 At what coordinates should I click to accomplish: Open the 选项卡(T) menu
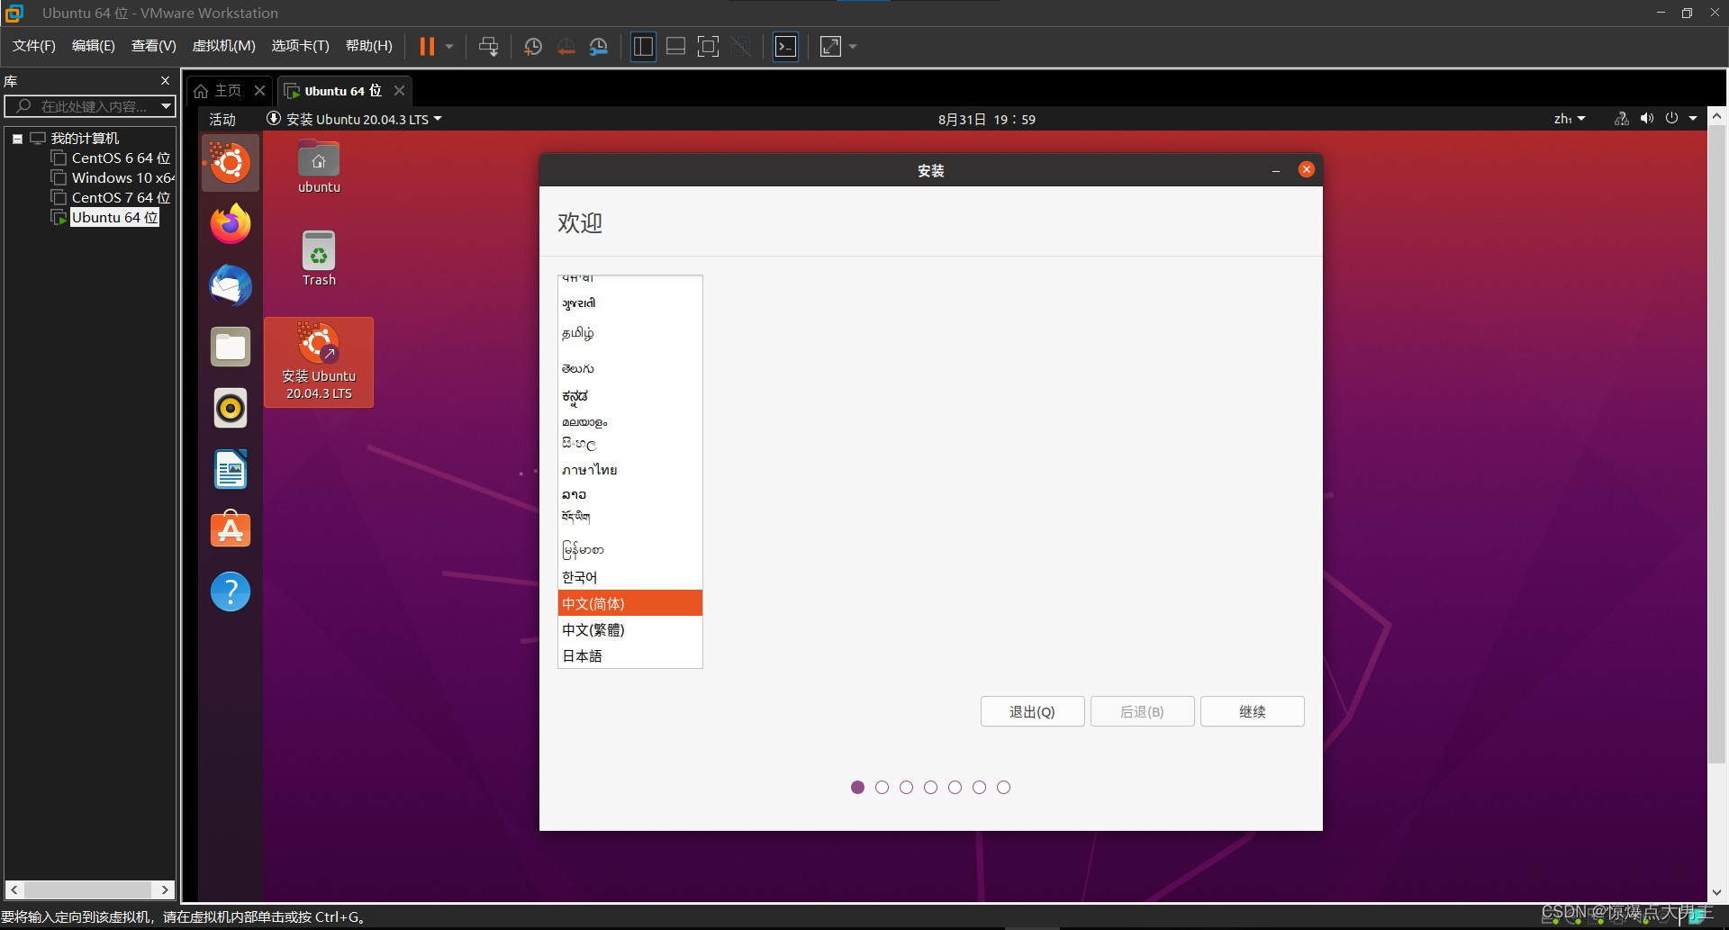point(301,46)
